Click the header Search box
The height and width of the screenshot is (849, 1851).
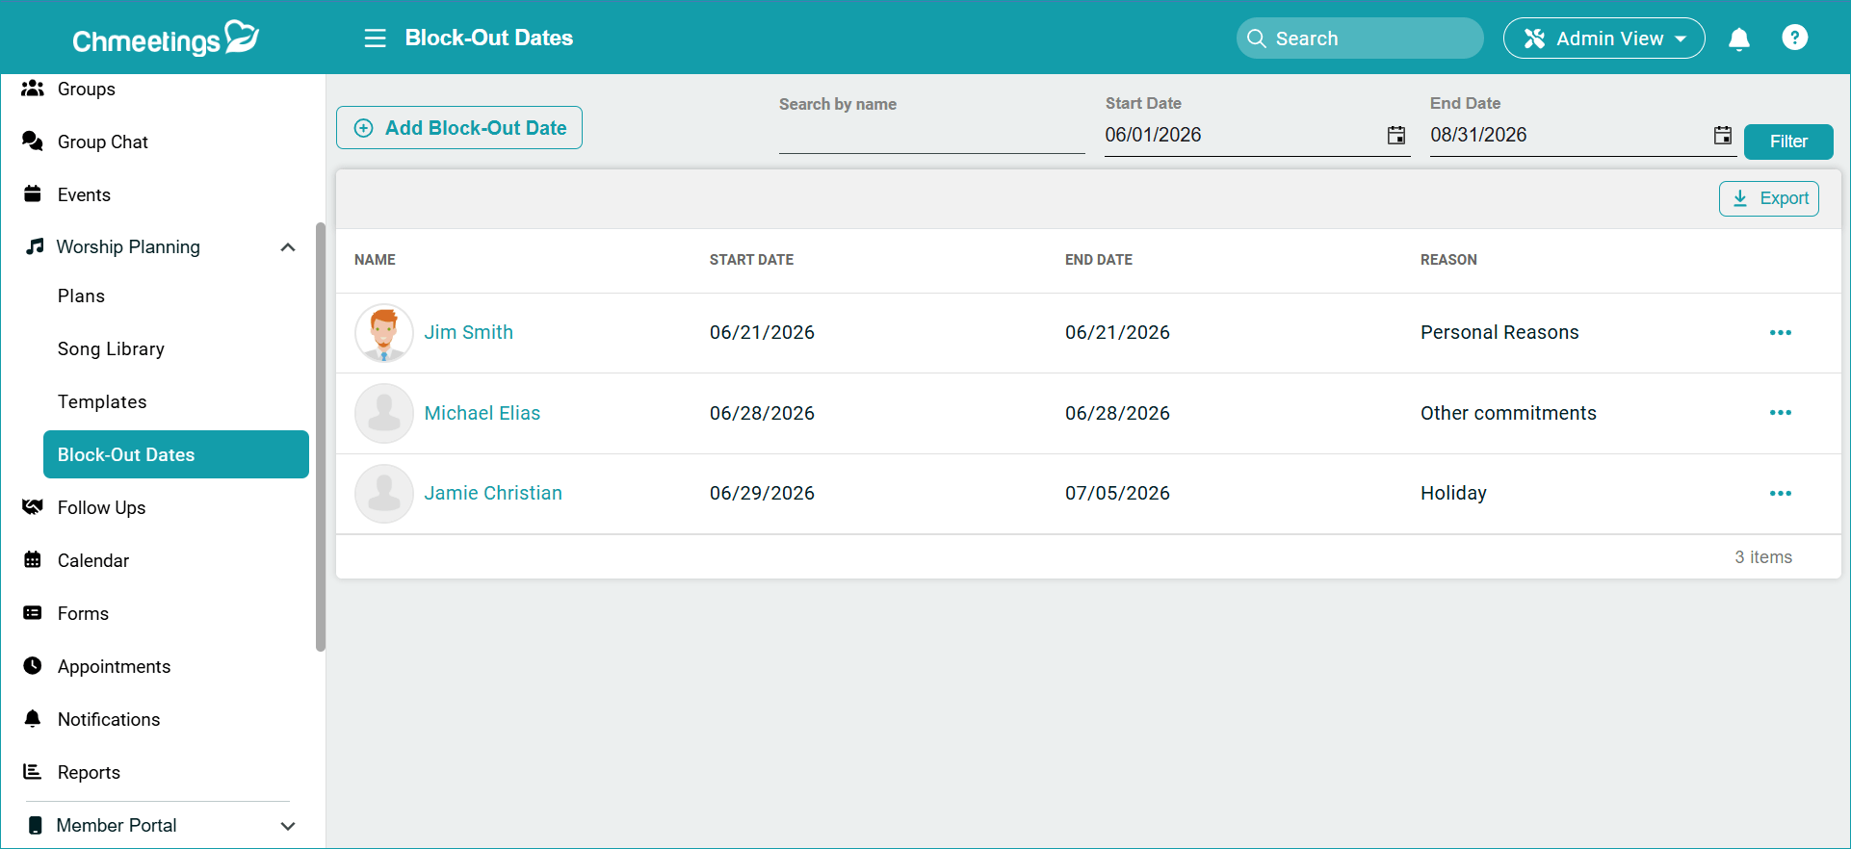1360,39
